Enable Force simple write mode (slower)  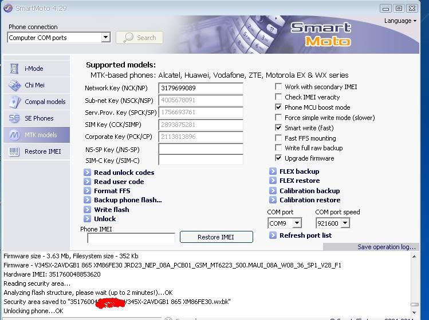[278, 117]
